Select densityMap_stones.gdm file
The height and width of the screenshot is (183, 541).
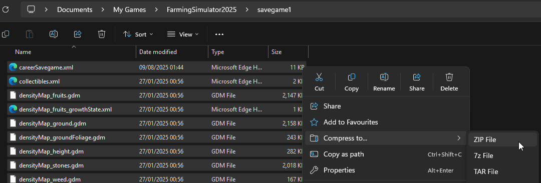click(x=156, y=165)
